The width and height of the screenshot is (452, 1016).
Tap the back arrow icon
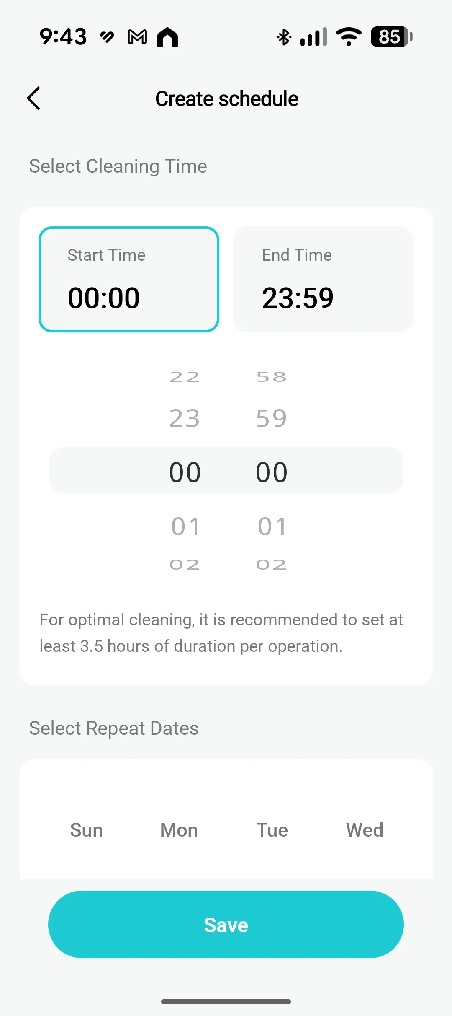(34, 98)
